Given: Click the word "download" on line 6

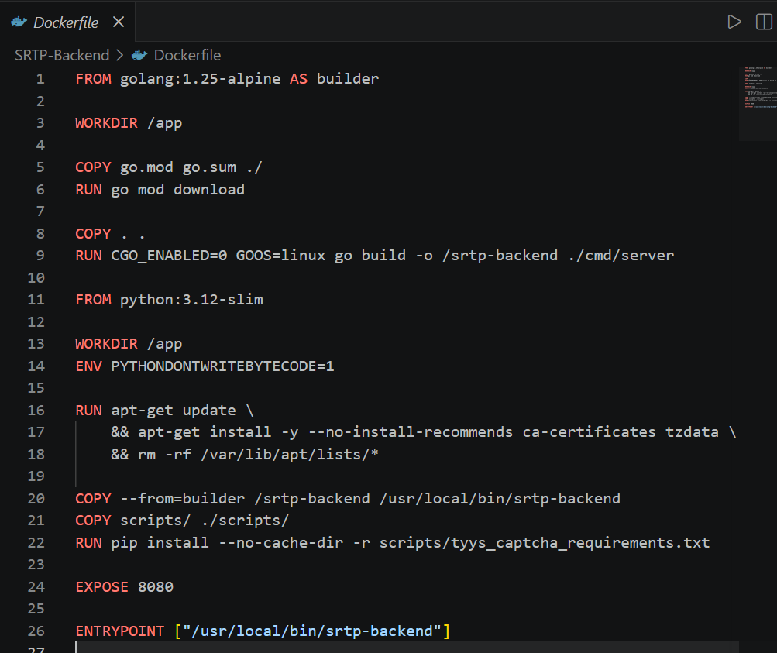Looking at the screenshot, I should tap(209, 190).
